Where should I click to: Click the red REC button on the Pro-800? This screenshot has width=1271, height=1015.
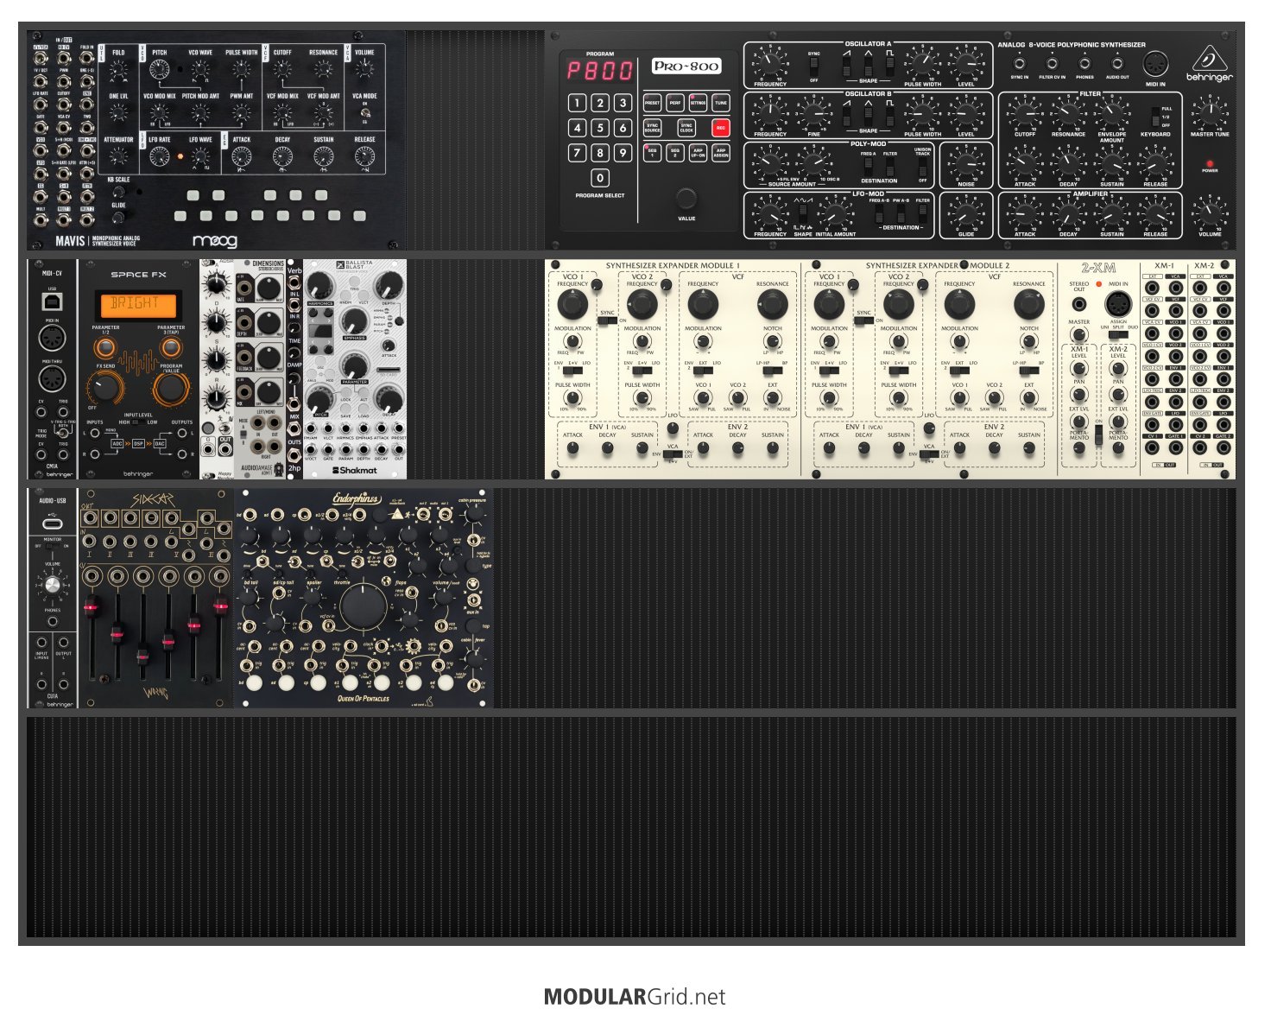(x=720, y=128)
